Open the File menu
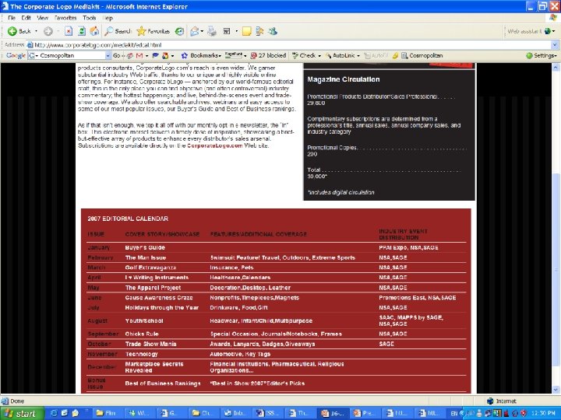Screen dimensions: 561x420 coord(12,17)
